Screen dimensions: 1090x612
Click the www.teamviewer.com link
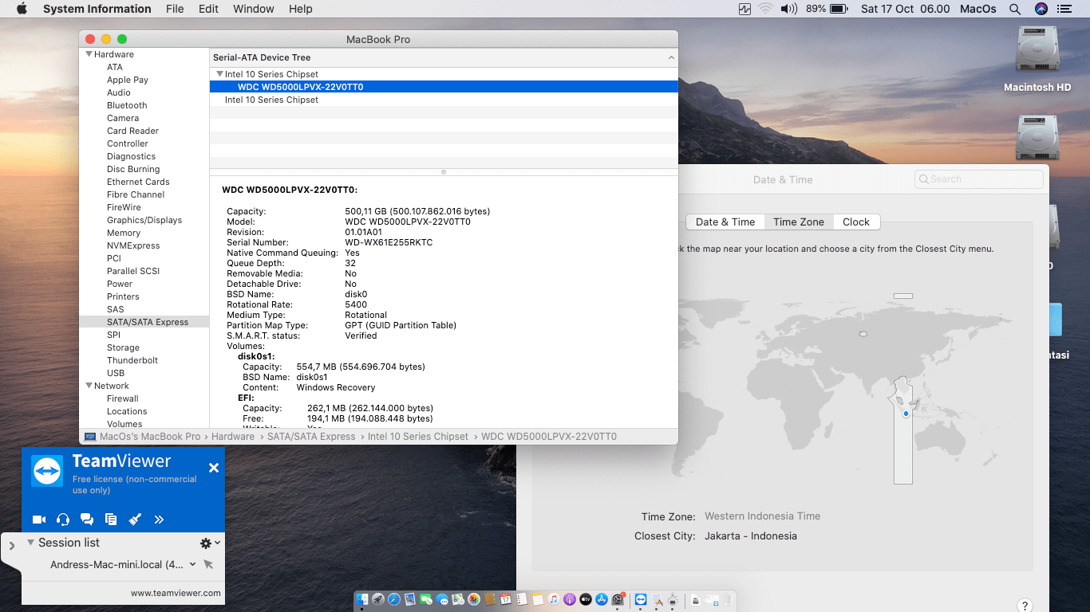[176, 593]
